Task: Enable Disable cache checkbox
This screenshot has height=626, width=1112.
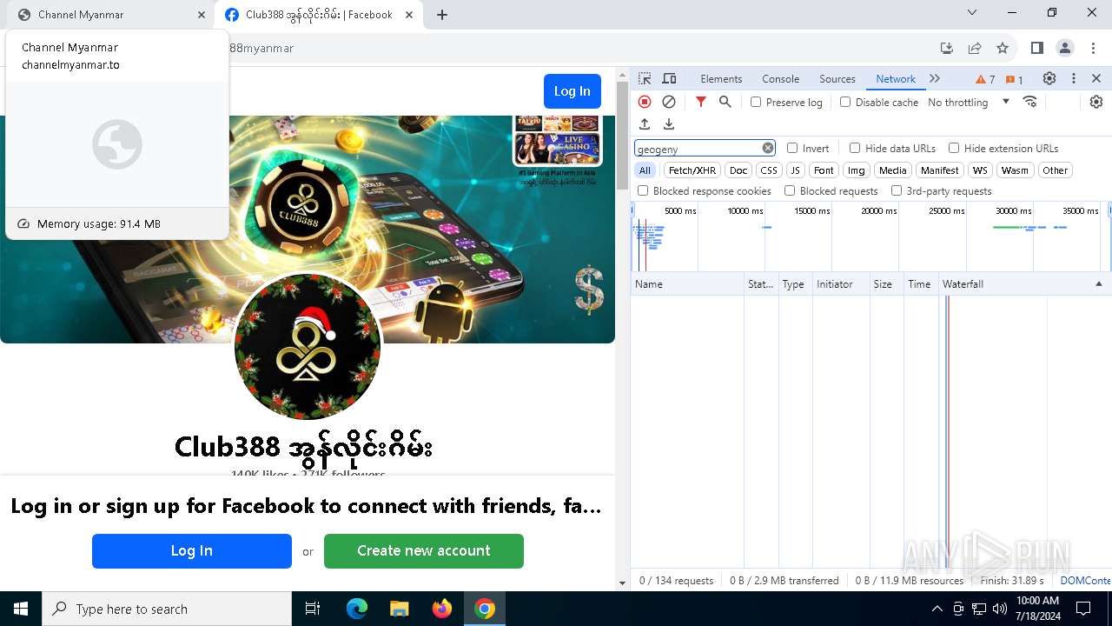Action: tap(845, 102)
